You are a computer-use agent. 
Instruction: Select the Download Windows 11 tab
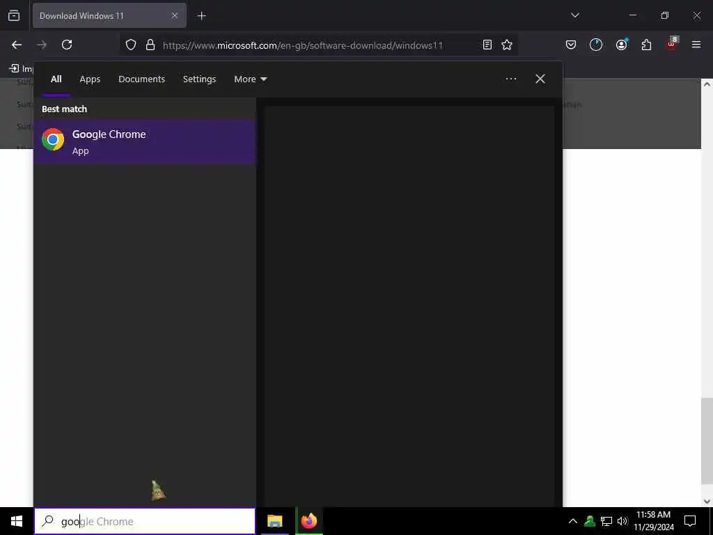coord(109,15)
